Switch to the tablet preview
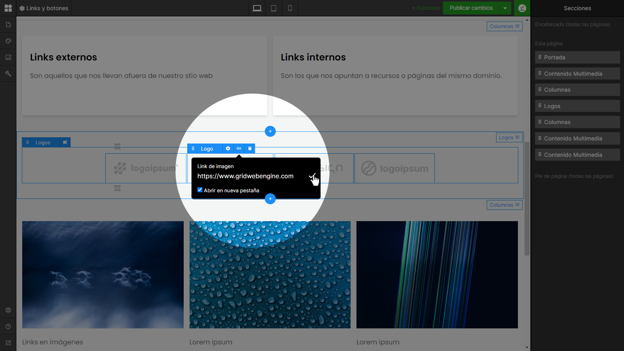This screenshot has width=624, height=351. click(274, 8)
